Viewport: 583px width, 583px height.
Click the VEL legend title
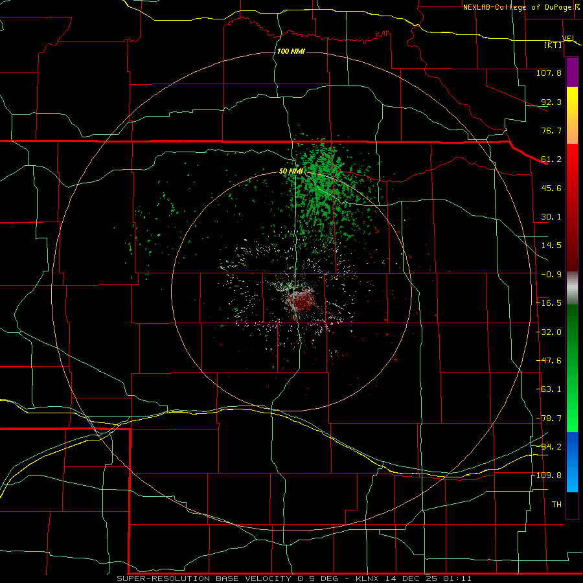(569, 39)
